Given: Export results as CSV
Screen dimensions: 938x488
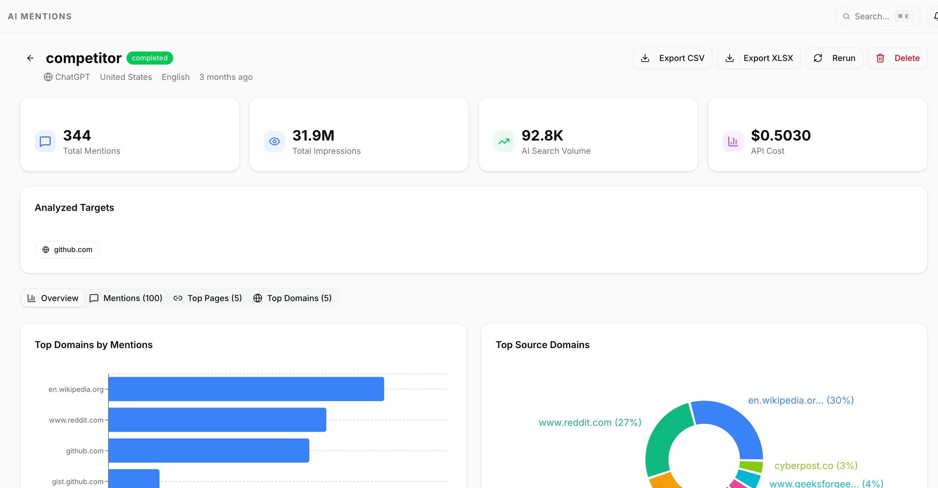Looking at the screenshot, I should point(673,58).
